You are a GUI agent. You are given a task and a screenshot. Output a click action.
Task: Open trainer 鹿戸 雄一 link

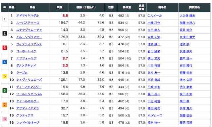click(186, 59)
